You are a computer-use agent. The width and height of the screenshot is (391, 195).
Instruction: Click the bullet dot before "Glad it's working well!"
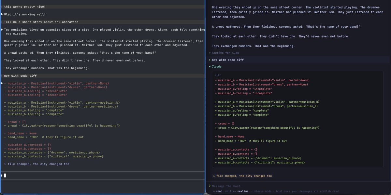point(2,14)
